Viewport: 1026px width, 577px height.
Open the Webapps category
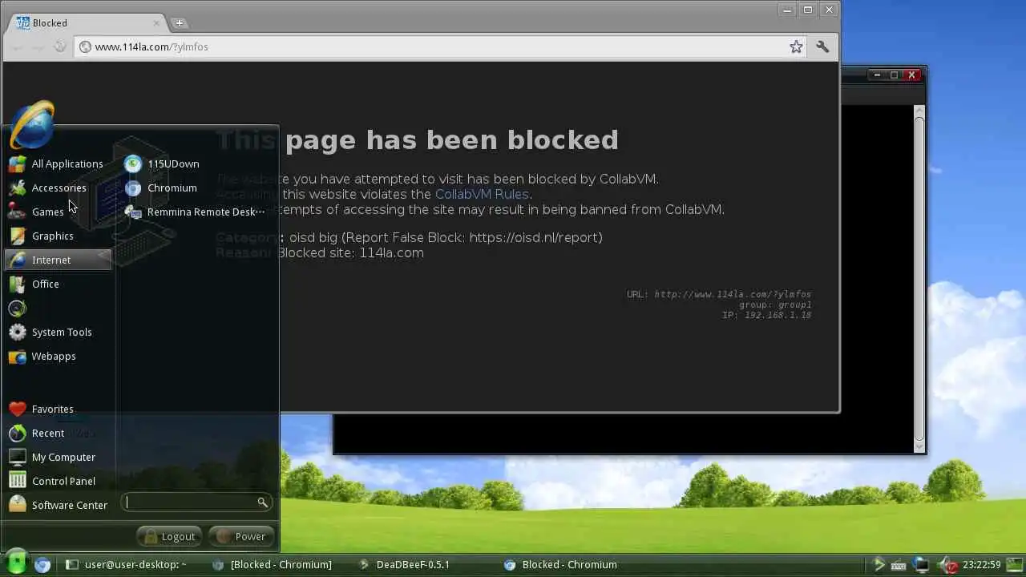coord(58,356)
